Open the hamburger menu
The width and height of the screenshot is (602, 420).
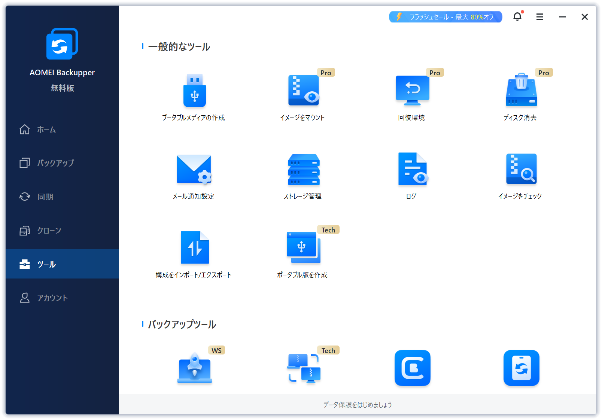click(x=539, y=17)
